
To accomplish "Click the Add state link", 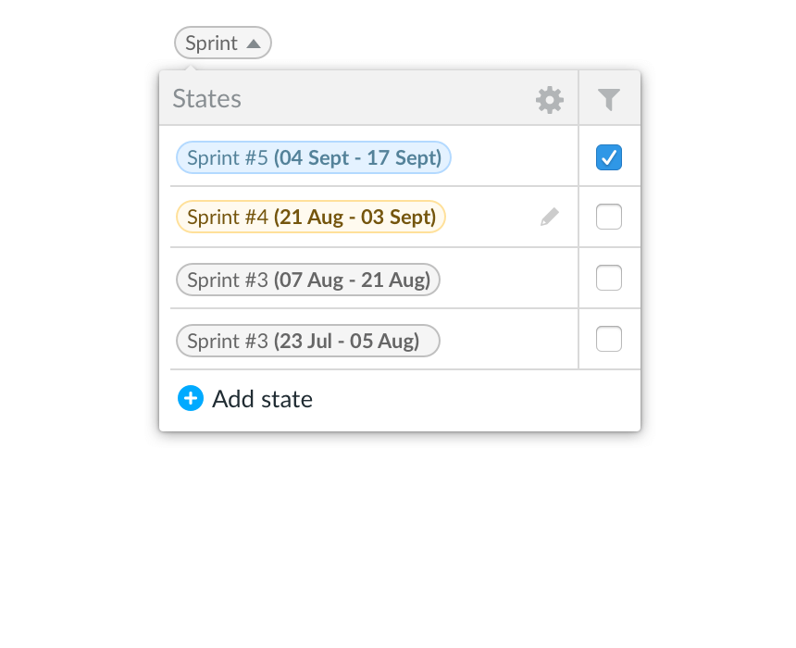I will [262, 399].
